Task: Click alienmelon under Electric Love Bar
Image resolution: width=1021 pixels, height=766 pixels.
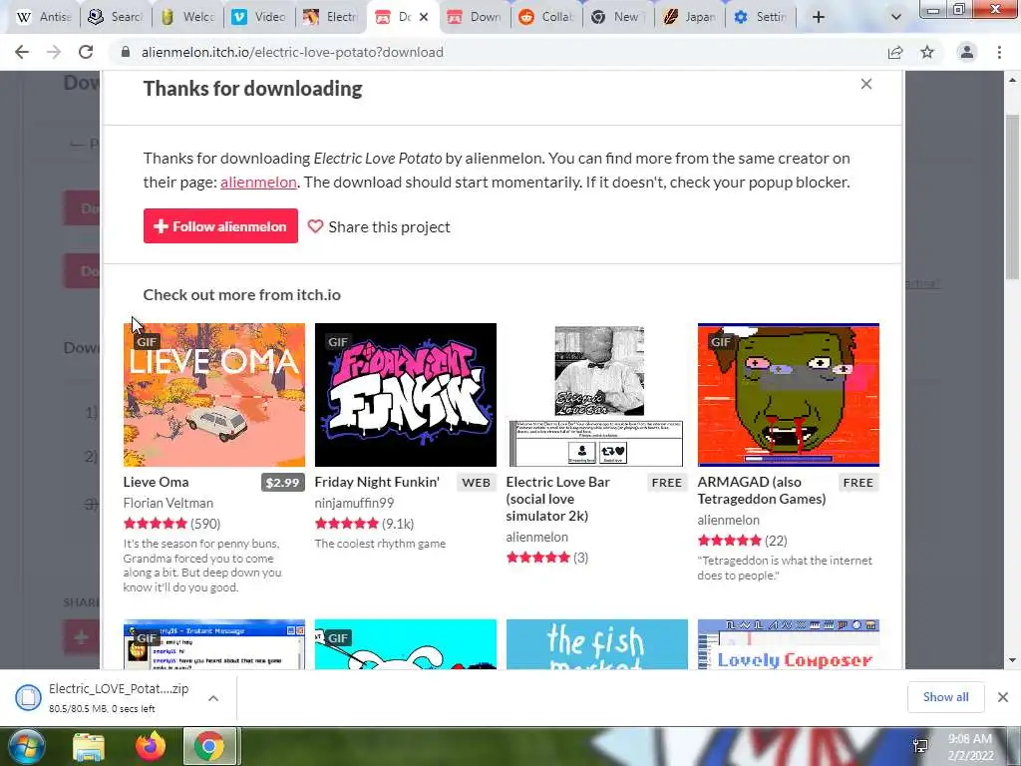Action: (537, 537)
